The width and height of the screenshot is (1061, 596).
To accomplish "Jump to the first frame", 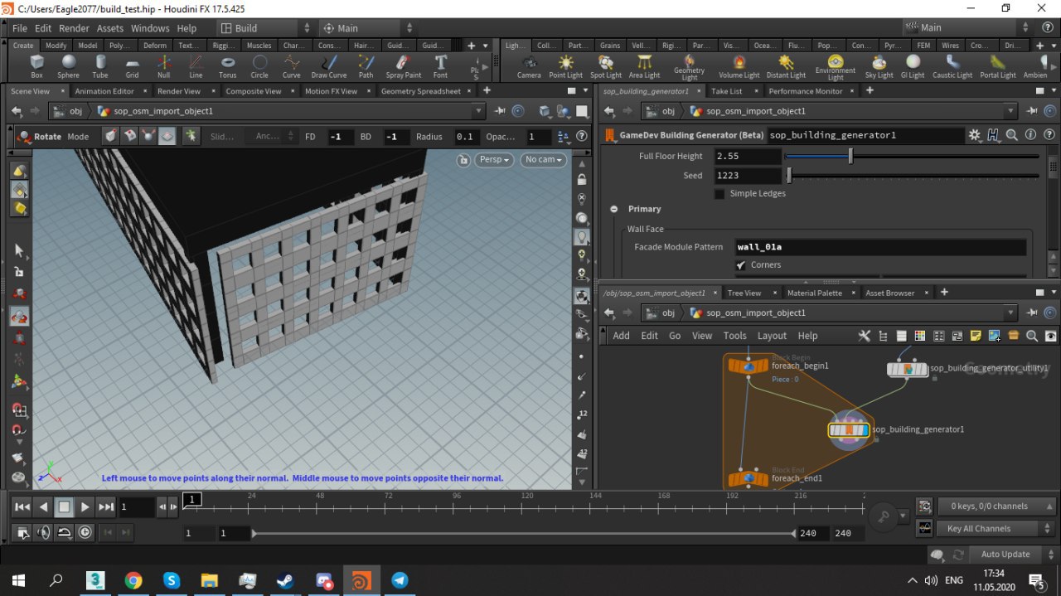I will click(23, 506).
